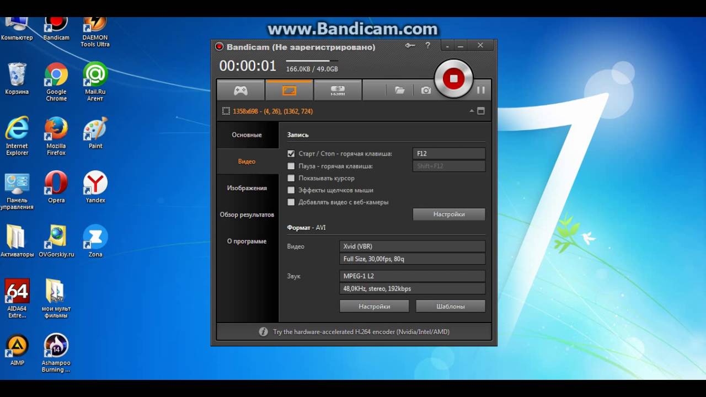
Task: Click the red record icon in Bandicam title
Action: pyautogui.click(x=220, y=47)
